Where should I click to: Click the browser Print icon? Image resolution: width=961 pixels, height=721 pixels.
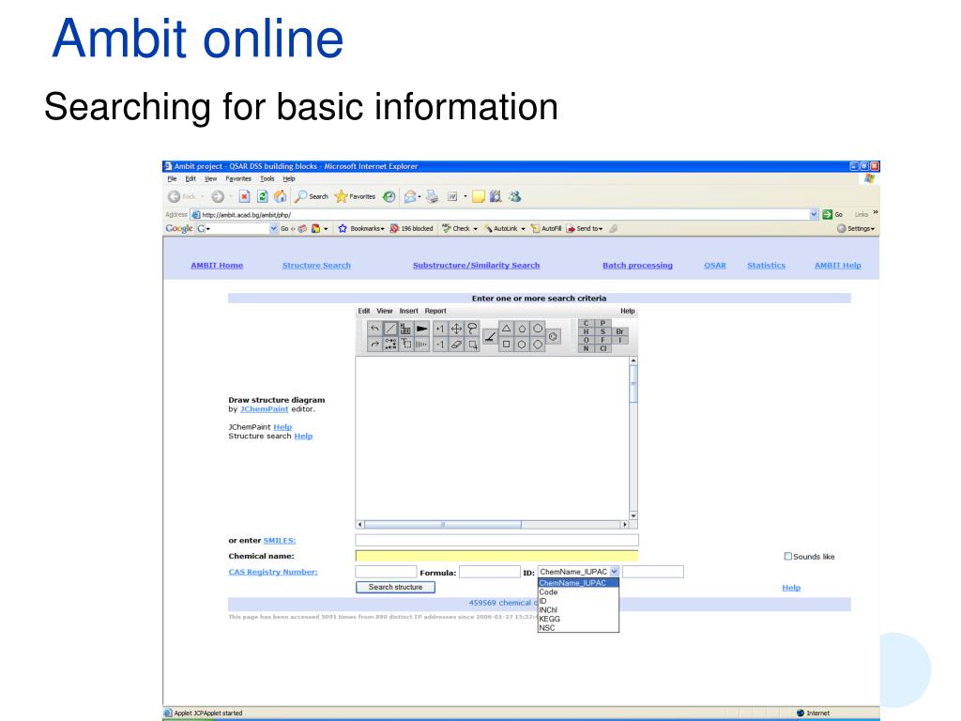[432, 196]
